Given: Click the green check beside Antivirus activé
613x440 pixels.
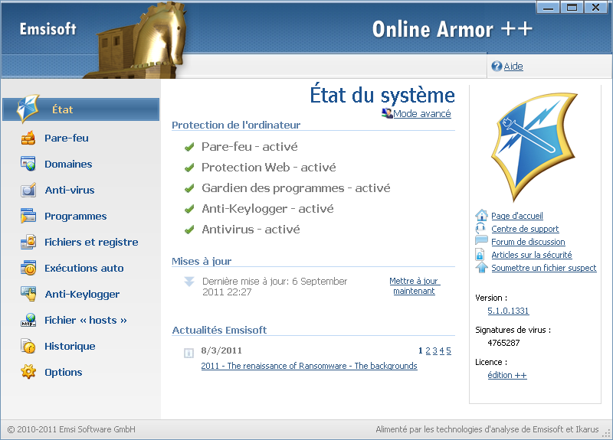Looking at the screenshot, I should (x=189, y=230).
